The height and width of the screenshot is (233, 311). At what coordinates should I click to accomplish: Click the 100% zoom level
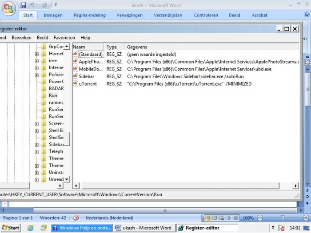pyautogui.click(x=248, y=218)
